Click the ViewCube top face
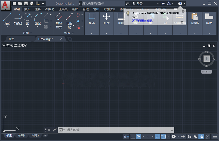The width and height of the screenshot is (219, 141). coord(206,59)
